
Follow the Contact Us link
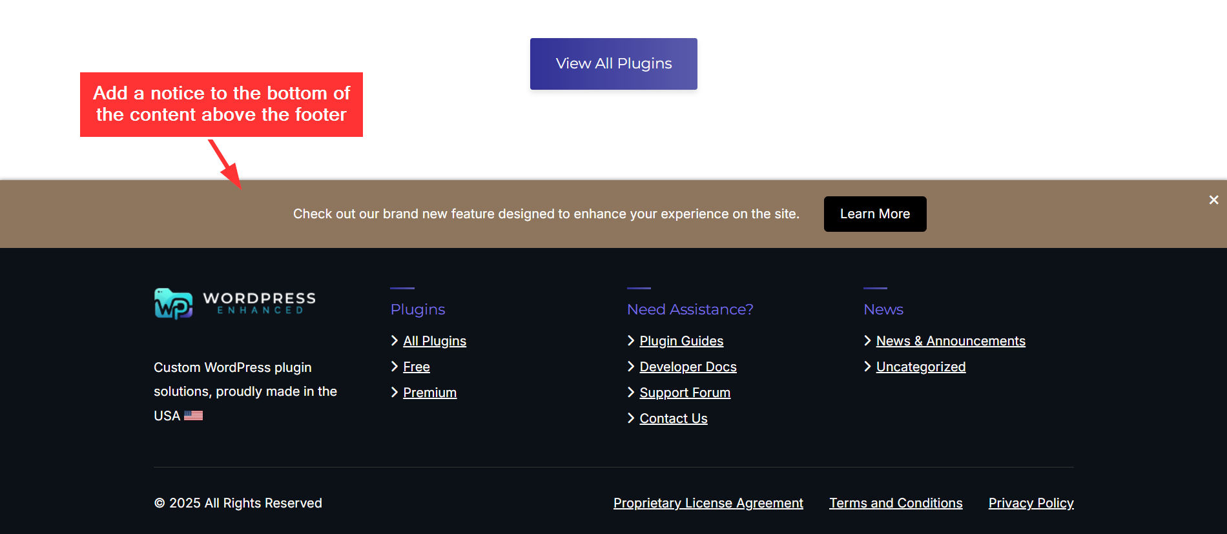pyautogui.click(x=673, y=418)
